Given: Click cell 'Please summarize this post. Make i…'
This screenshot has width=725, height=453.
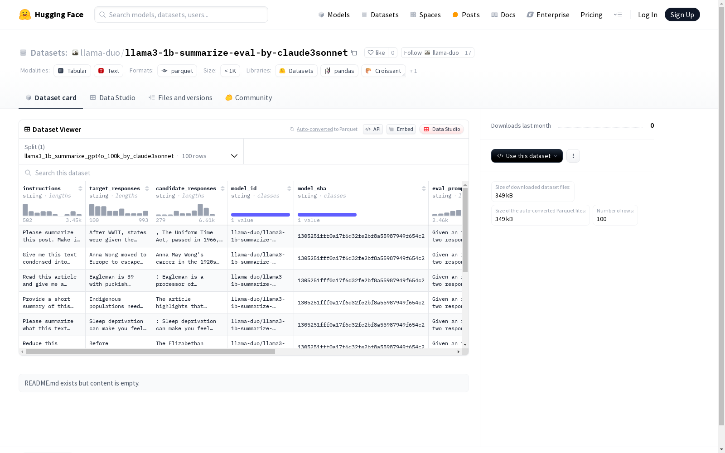Looking at the screenshot, I should coord(52,236).
